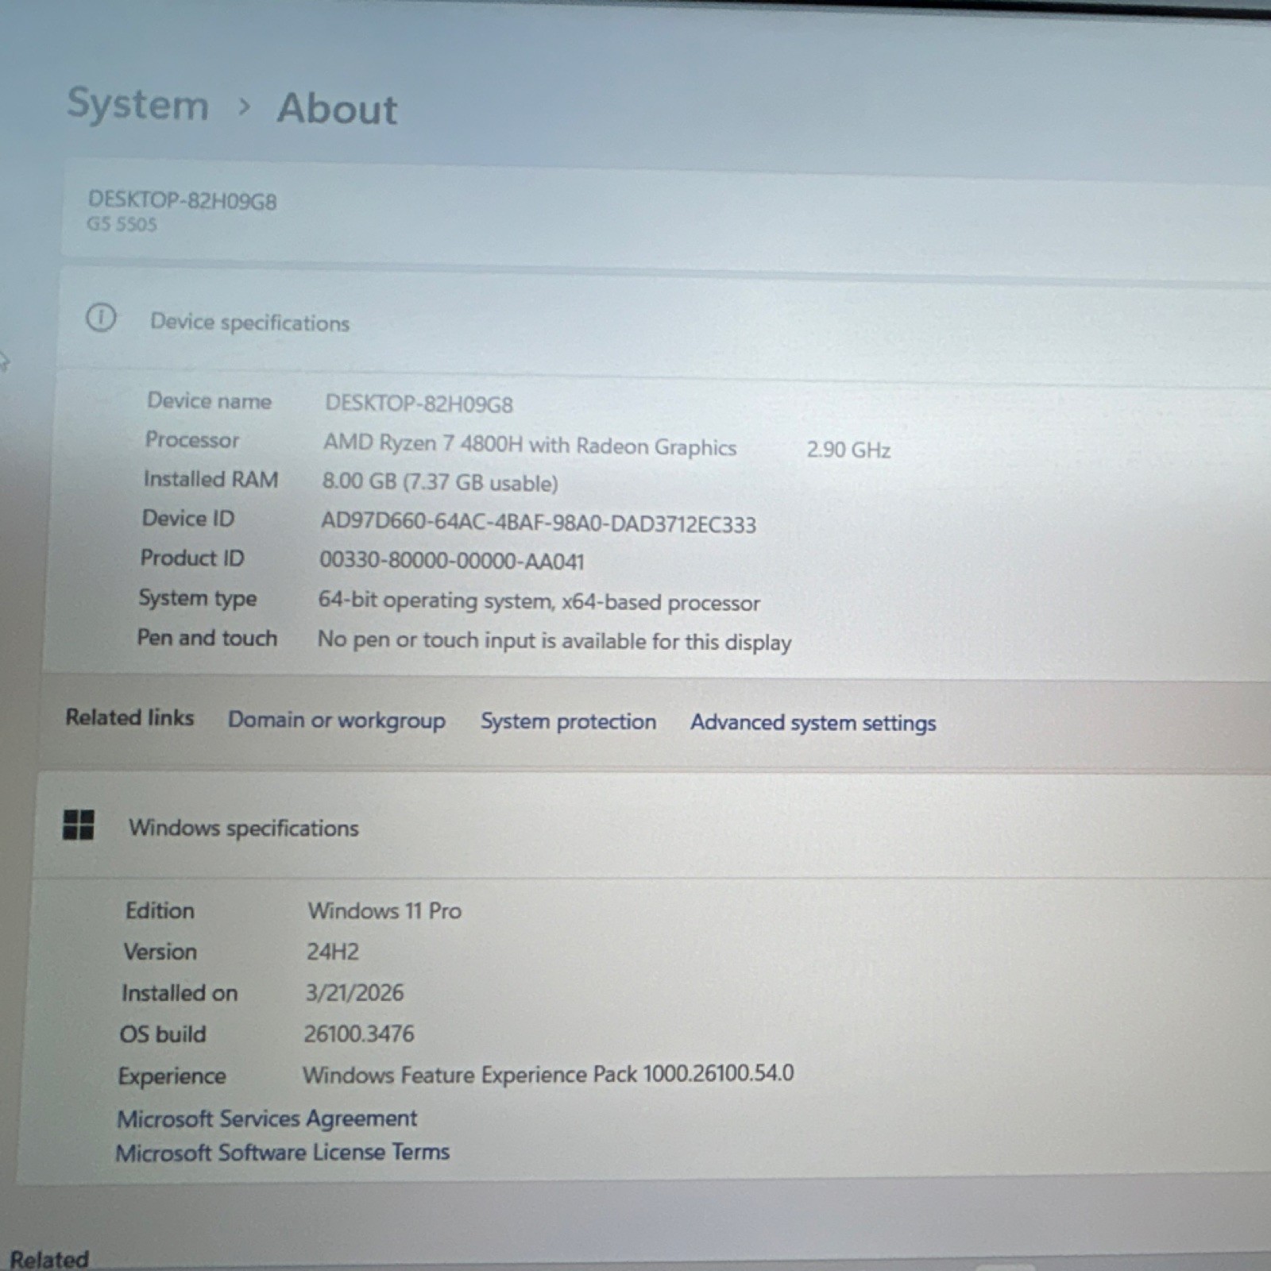The height and width of the screenshot is (1271, 1271).
Task: Click the Device ID label
Action: pyautogui.click(x=188, y=519)
